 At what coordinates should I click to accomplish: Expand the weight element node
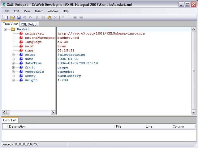[x=13, y=80]
